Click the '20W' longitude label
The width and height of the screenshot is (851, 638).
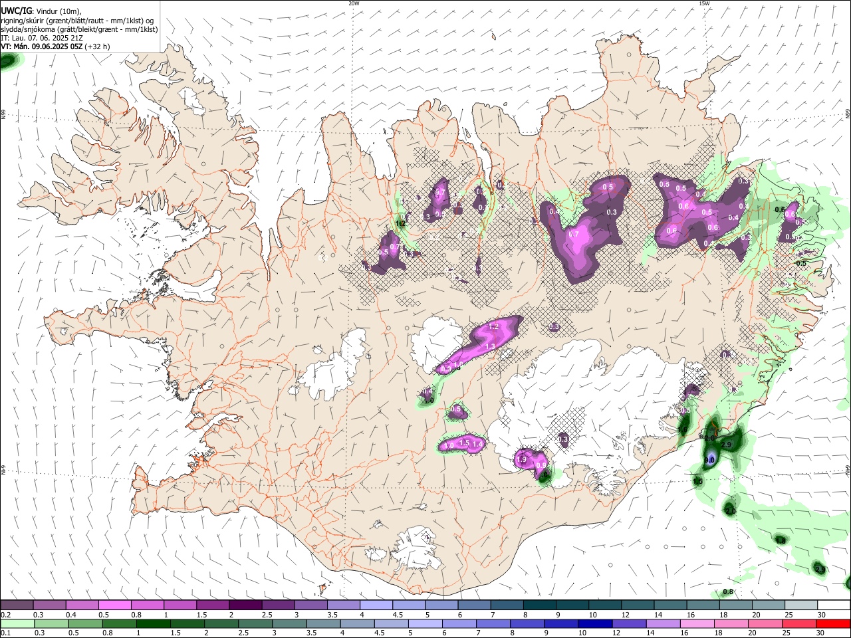[354, 3]
